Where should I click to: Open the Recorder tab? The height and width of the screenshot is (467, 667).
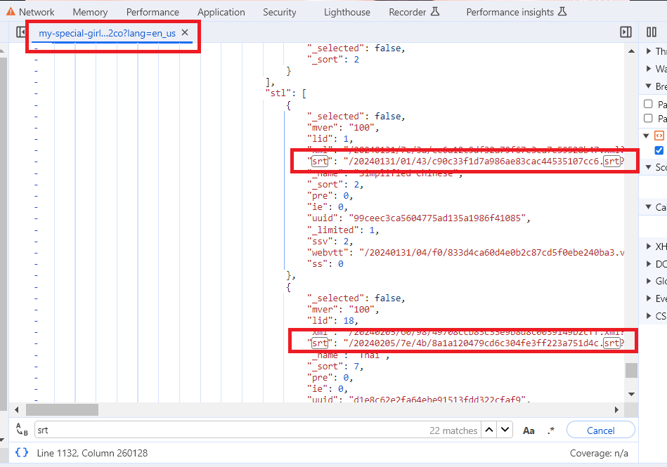(x=407, y=12)
